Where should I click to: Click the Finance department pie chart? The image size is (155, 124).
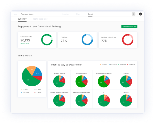point(126,101)
